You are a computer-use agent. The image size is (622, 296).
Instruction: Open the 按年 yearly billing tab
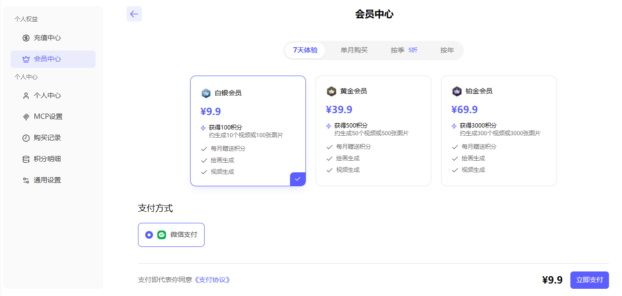point(446,50)
